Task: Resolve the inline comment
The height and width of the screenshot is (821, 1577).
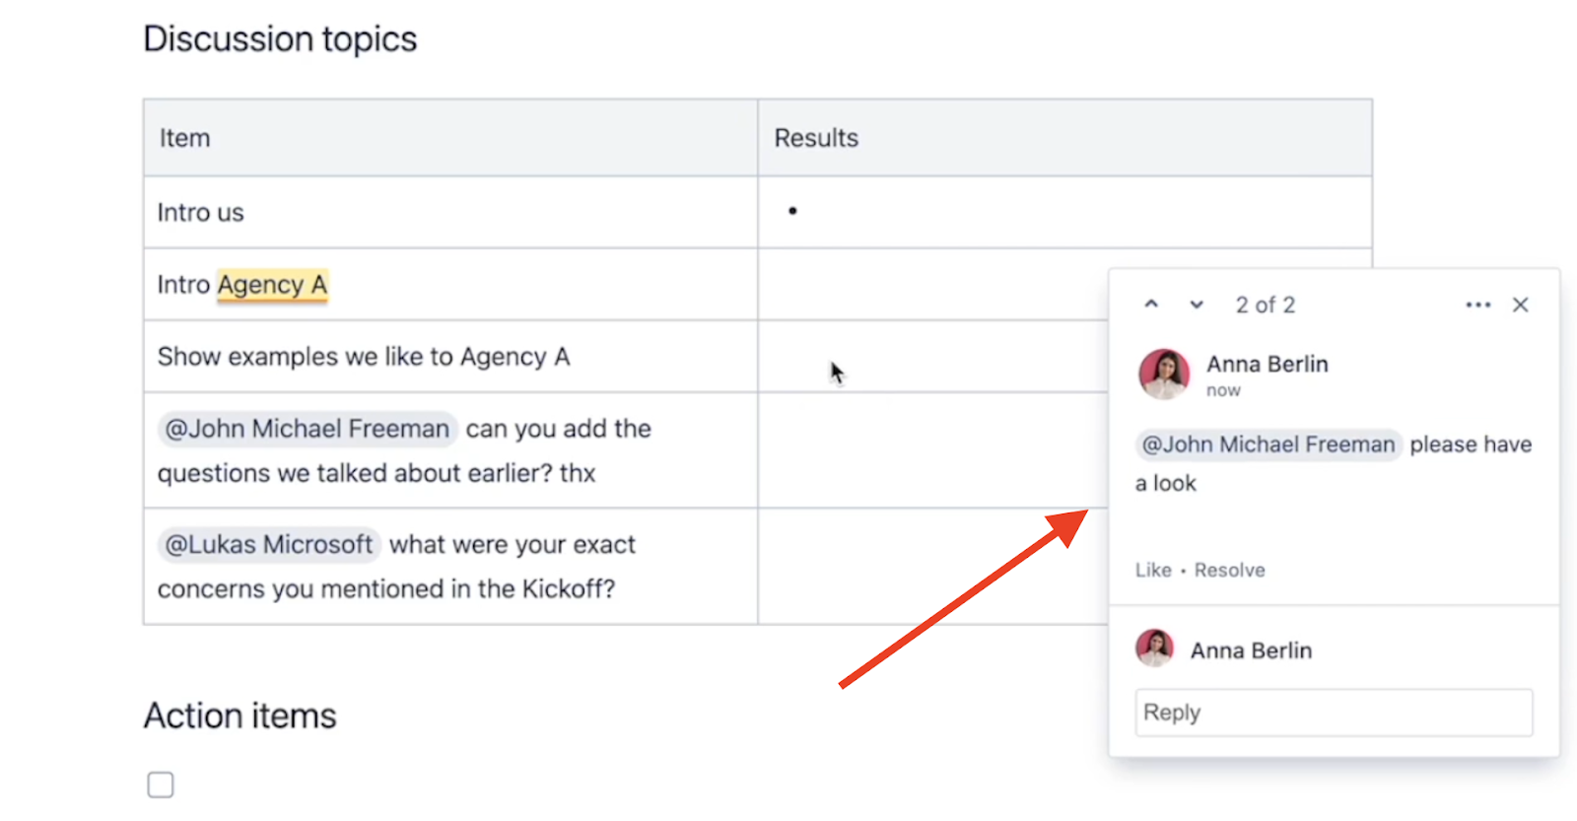Action: 1229,570
